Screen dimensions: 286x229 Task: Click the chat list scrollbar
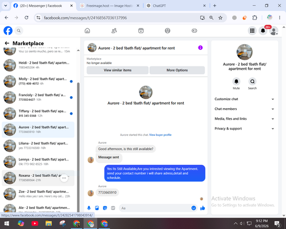78,147
